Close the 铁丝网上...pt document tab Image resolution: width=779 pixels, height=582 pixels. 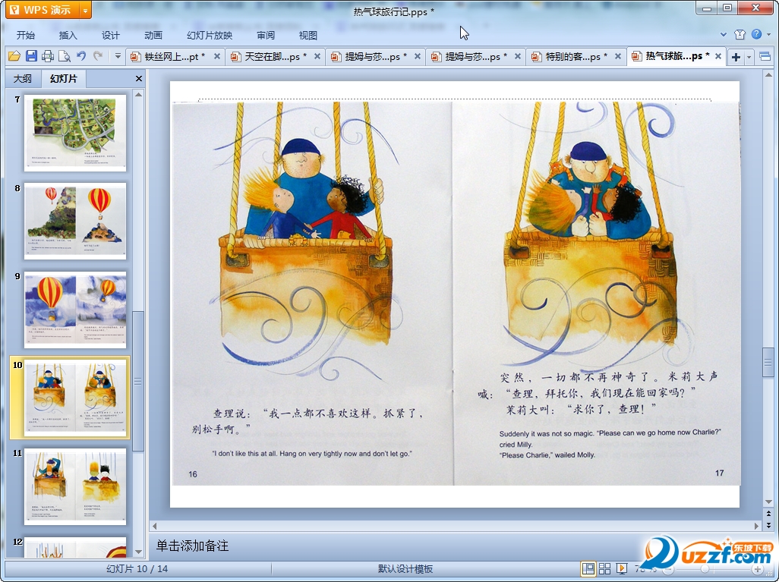(217, 57)
